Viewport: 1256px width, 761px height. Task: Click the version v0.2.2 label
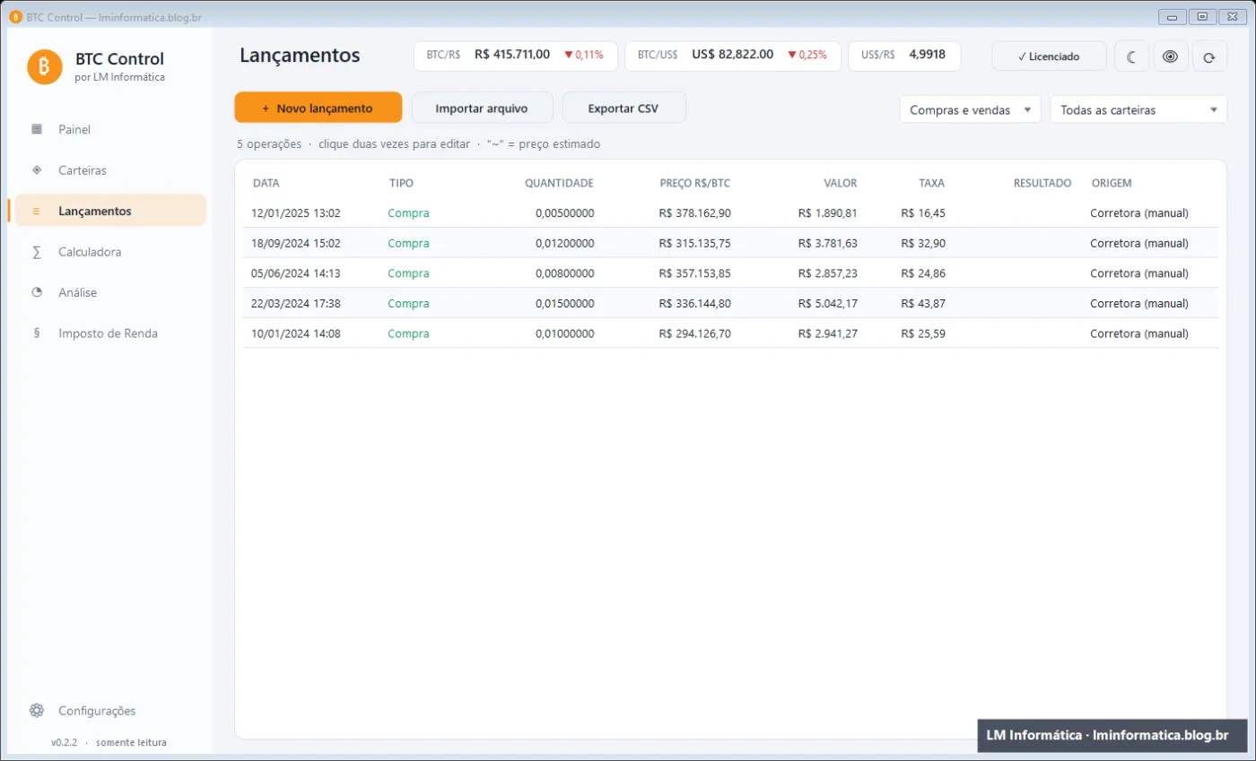[x=64, y=742]
